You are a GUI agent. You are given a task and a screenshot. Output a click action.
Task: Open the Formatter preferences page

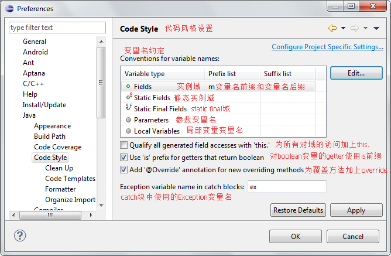click(60, 189)
